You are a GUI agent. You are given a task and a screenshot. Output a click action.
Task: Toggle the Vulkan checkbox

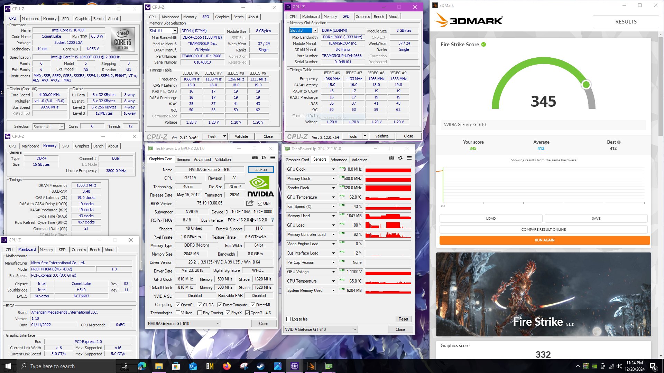click(x=178, y=313)
